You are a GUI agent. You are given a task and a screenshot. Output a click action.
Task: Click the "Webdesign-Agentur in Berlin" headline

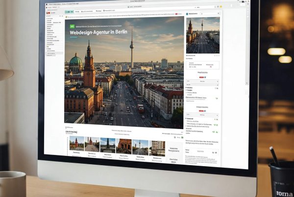98,32
